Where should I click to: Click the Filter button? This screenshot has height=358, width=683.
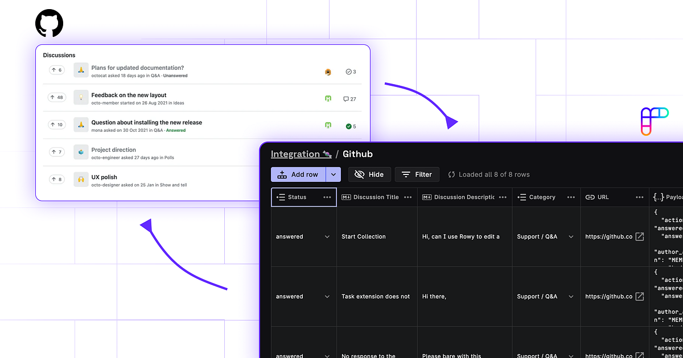pyautogui.click(x=417, y=174)
